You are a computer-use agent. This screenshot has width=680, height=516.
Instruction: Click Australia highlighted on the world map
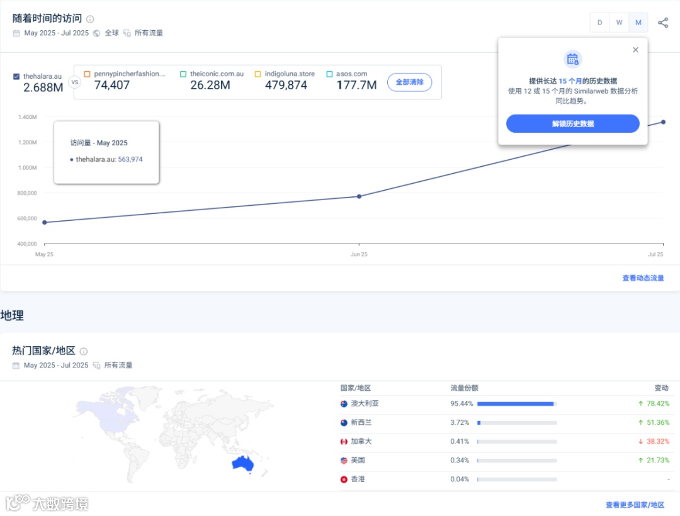click(243, 464)
